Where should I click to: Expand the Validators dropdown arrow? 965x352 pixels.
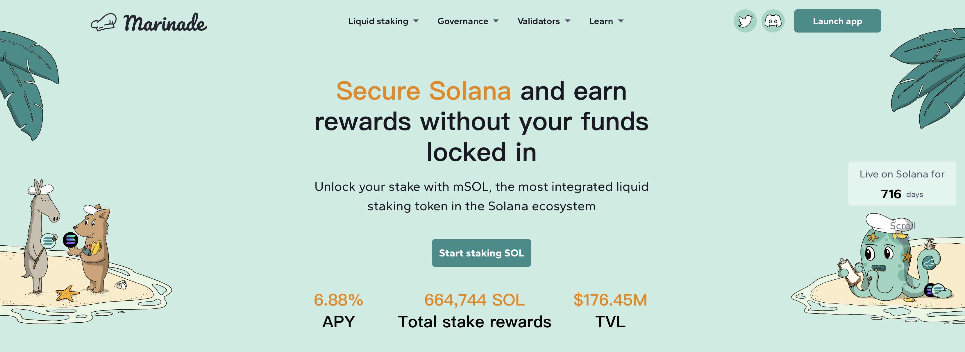(x=568, y=21)
